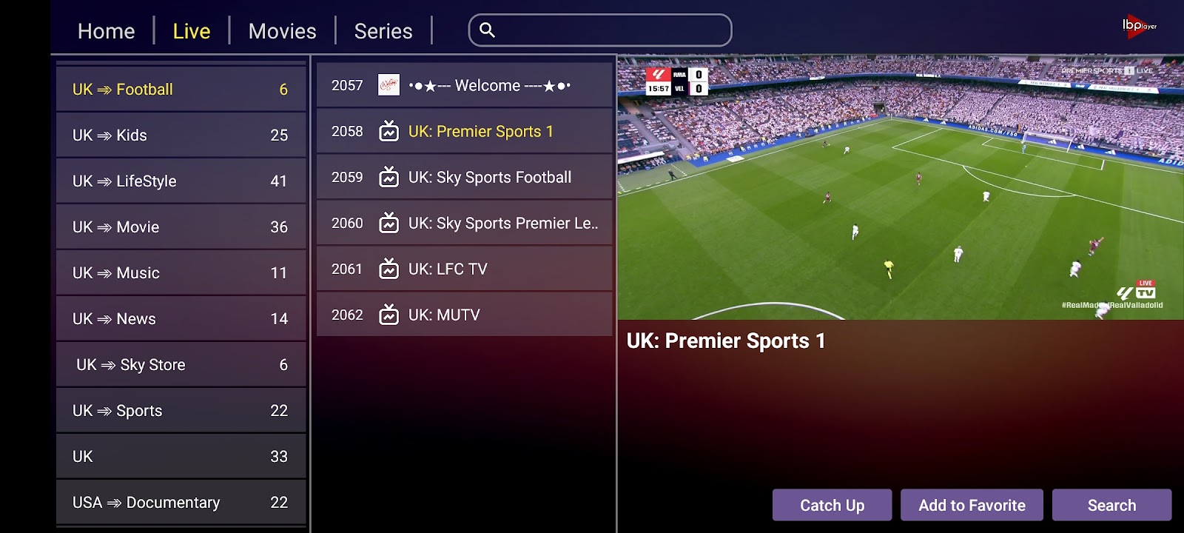1184x533 pixels.
Task: Go to the Home tab
Action: tap(107, 31)
